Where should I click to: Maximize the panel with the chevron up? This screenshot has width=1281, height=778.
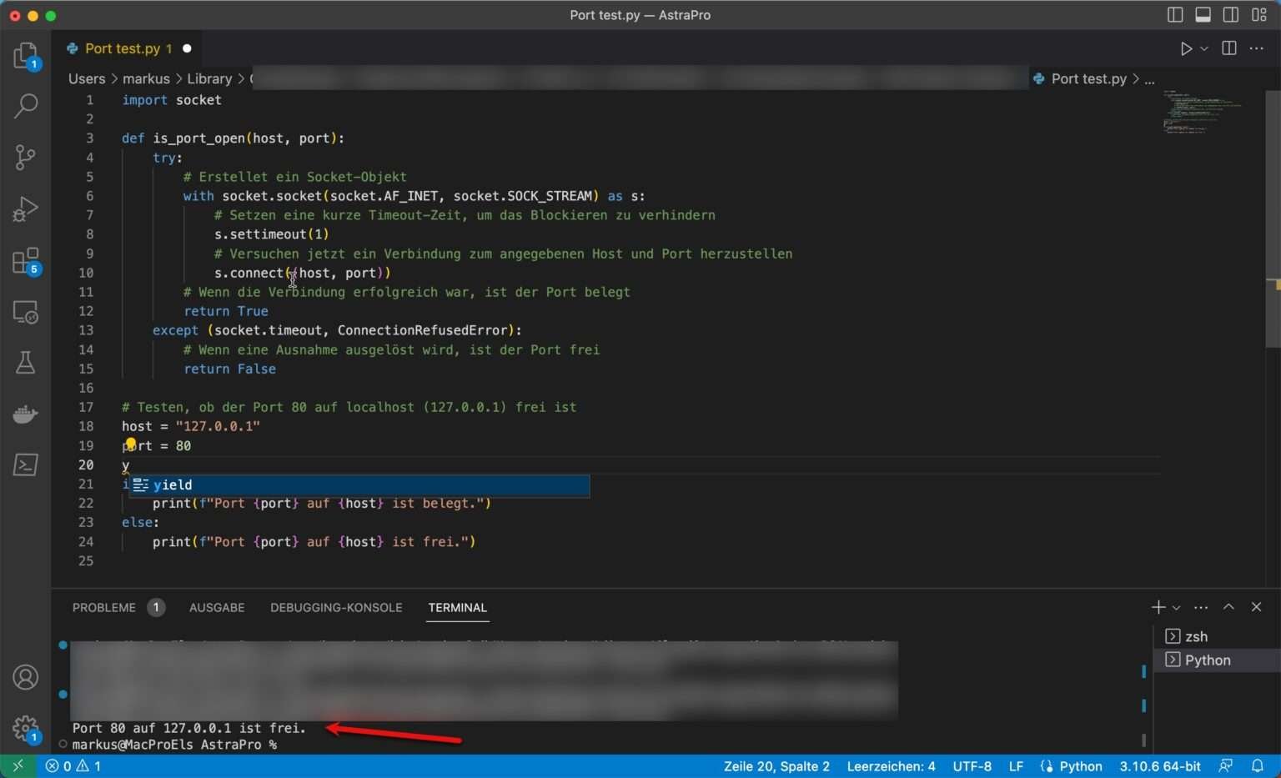(1228, 607)
